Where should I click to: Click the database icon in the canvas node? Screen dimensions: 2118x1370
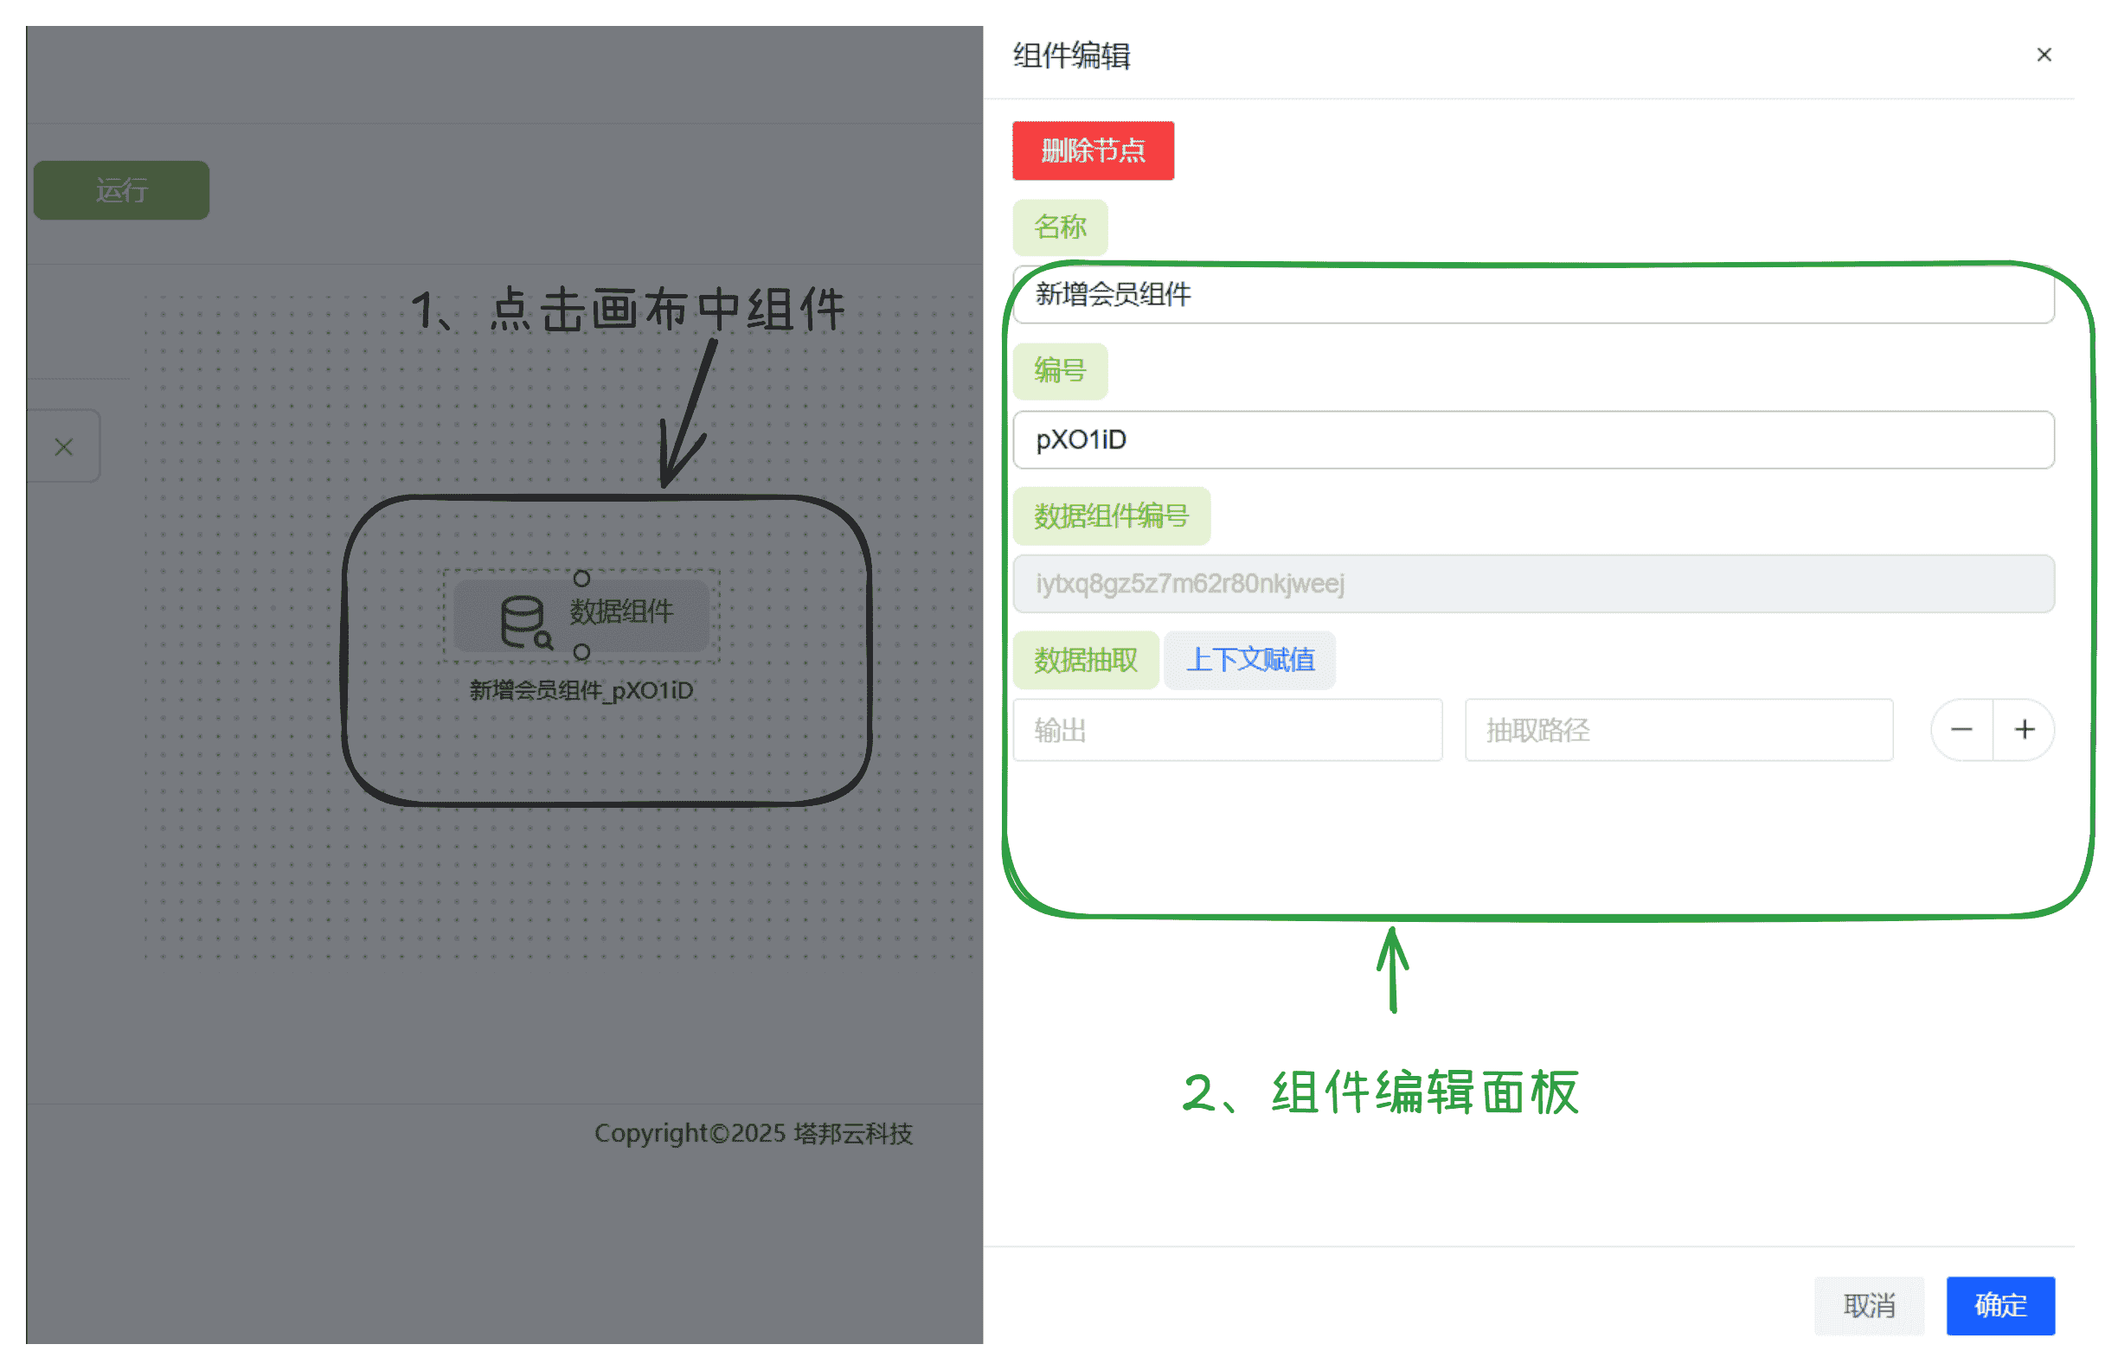(x=524, y=620)
